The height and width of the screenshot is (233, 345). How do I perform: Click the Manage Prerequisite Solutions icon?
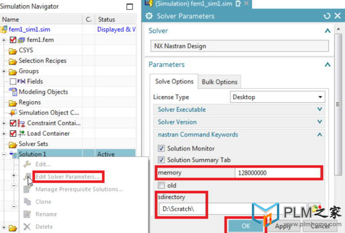click(27, 189)
